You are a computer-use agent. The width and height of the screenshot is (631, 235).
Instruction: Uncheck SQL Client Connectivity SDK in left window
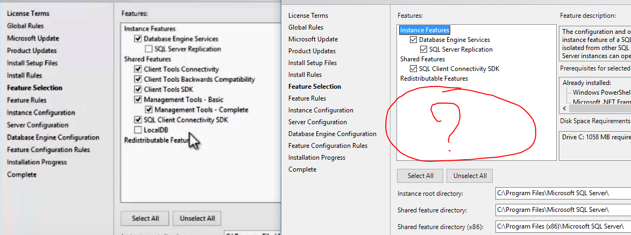pyautogui.click(x=138, y=119)
